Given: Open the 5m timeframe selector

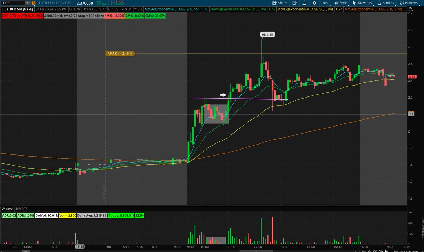Looking at the screenshot, I should point(325,2).
